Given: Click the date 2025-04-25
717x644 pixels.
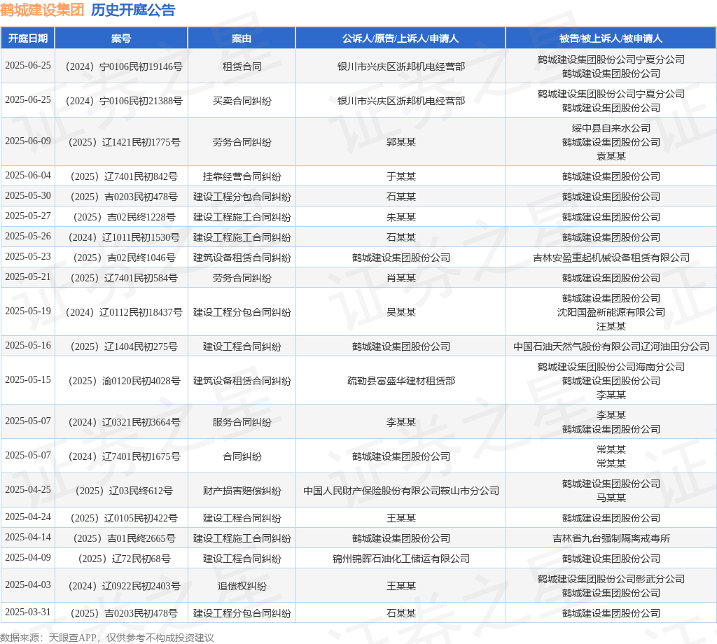Looking at the screenshot, I should pos(28,489).
